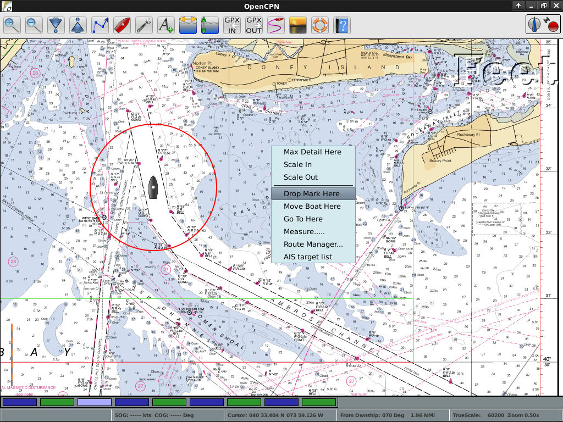Select Max Detail Here menu option
This screenshot has width=563, height=422.
click(312, 152)
